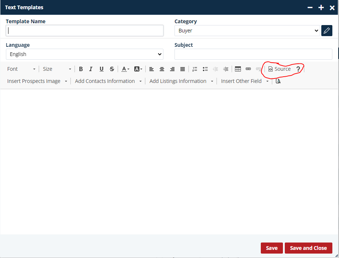This screenshot has height=258, width=339.
Task: Open the Font dropdown
Action: 21,69
